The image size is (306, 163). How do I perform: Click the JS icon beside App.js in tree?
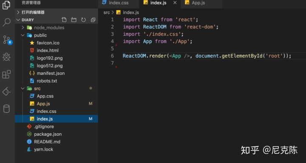32,103
